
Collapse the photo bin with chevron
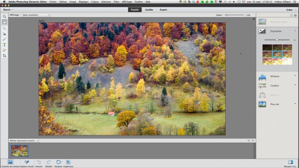(253, 140)
